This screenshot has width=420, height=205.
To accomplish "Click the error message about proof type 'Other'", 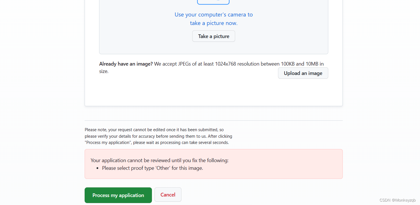I will pos(152,168).
